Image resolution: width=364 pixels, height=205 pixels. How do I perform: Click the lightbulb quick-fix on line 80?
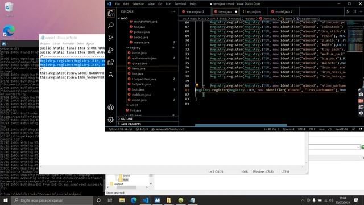197,85
